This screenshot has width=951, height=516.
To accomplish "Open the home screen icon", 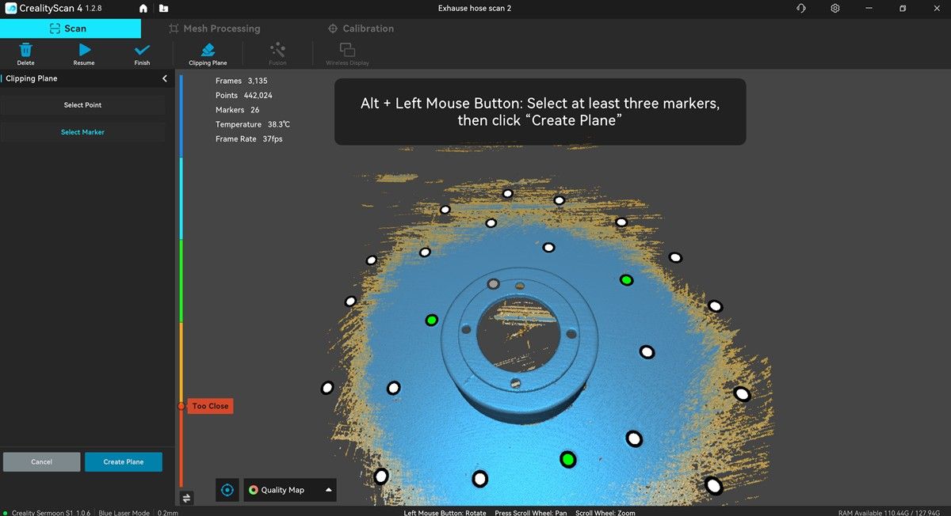I will coord(143,9).
